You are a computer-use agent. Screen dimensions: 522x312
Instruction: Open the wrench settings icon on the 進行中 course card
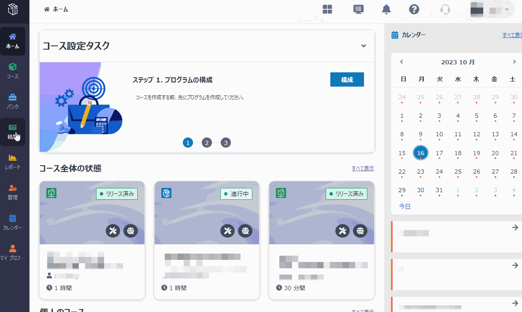point(227,230)
